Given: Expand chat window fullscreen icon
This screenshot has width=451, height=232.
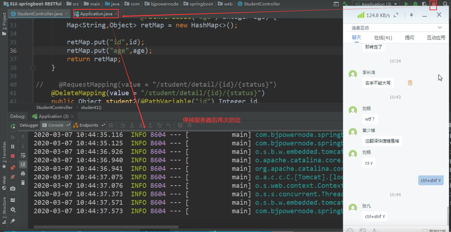Looking at the screenshot, I should coord(396,15).
